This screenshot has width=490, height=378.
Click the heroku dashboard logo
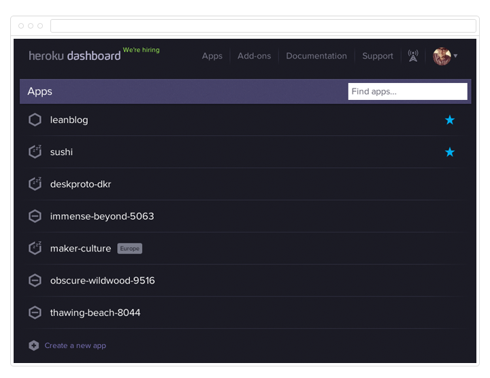74,56
